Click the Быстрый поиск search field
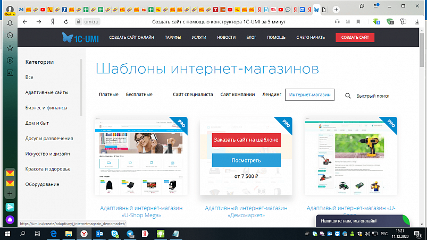This screenshot has height=240, width=427. 373,96
